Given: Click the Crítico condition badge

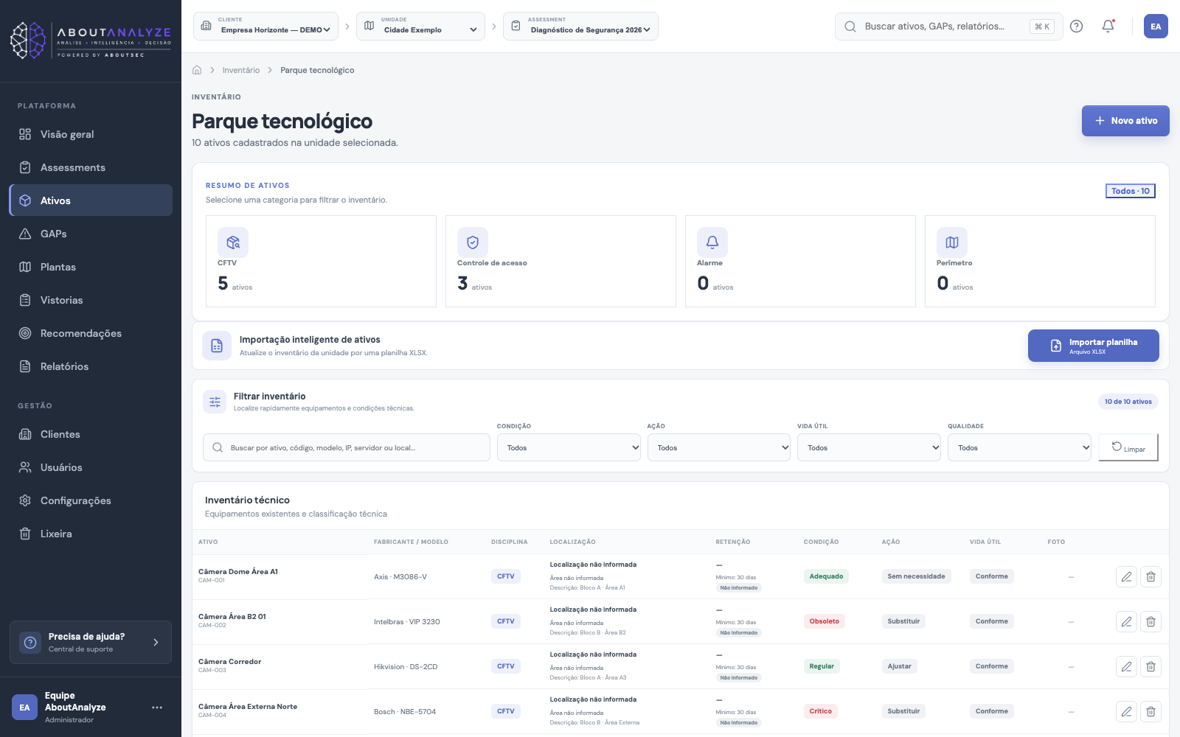Looking at the screenshot, I should coord(821,711).
